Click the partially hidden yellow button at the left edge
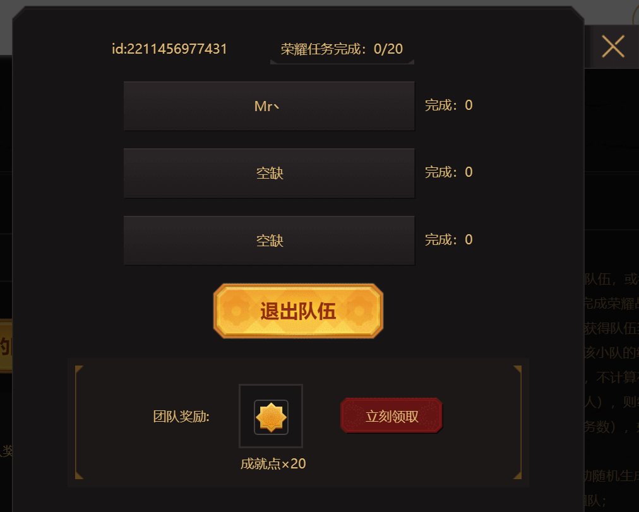Screen dimensions: 639x512 point(6,346)
